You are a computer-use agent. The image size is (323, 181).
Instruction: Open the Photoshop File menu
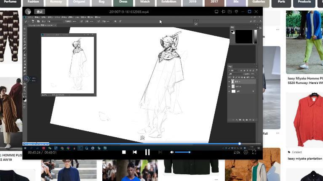30,17
